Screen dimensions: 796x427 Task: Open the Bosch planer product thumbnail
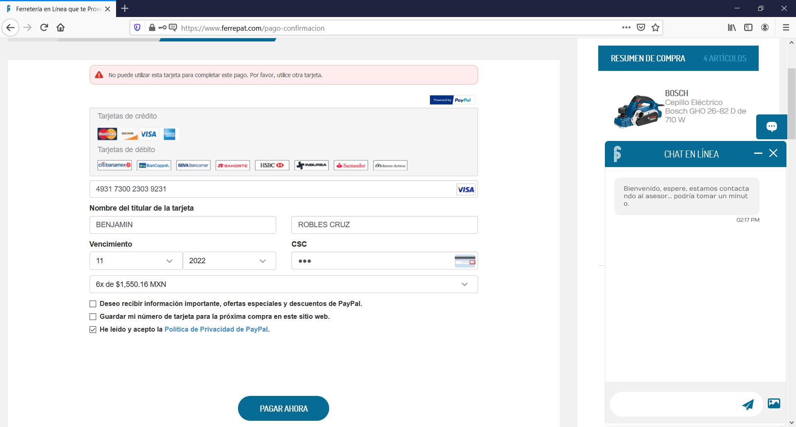point(638,111)
